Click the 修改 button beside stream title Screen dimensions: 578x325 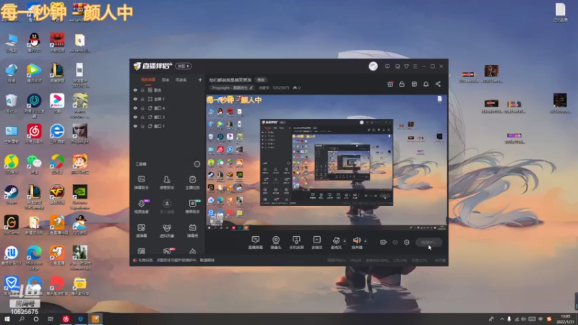tap(261, 80)
